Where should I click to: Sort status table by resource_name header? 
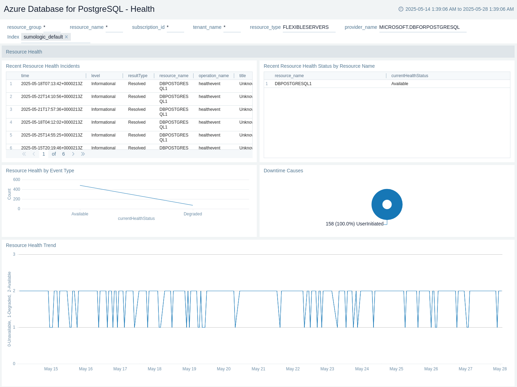[x=289, y=76]
